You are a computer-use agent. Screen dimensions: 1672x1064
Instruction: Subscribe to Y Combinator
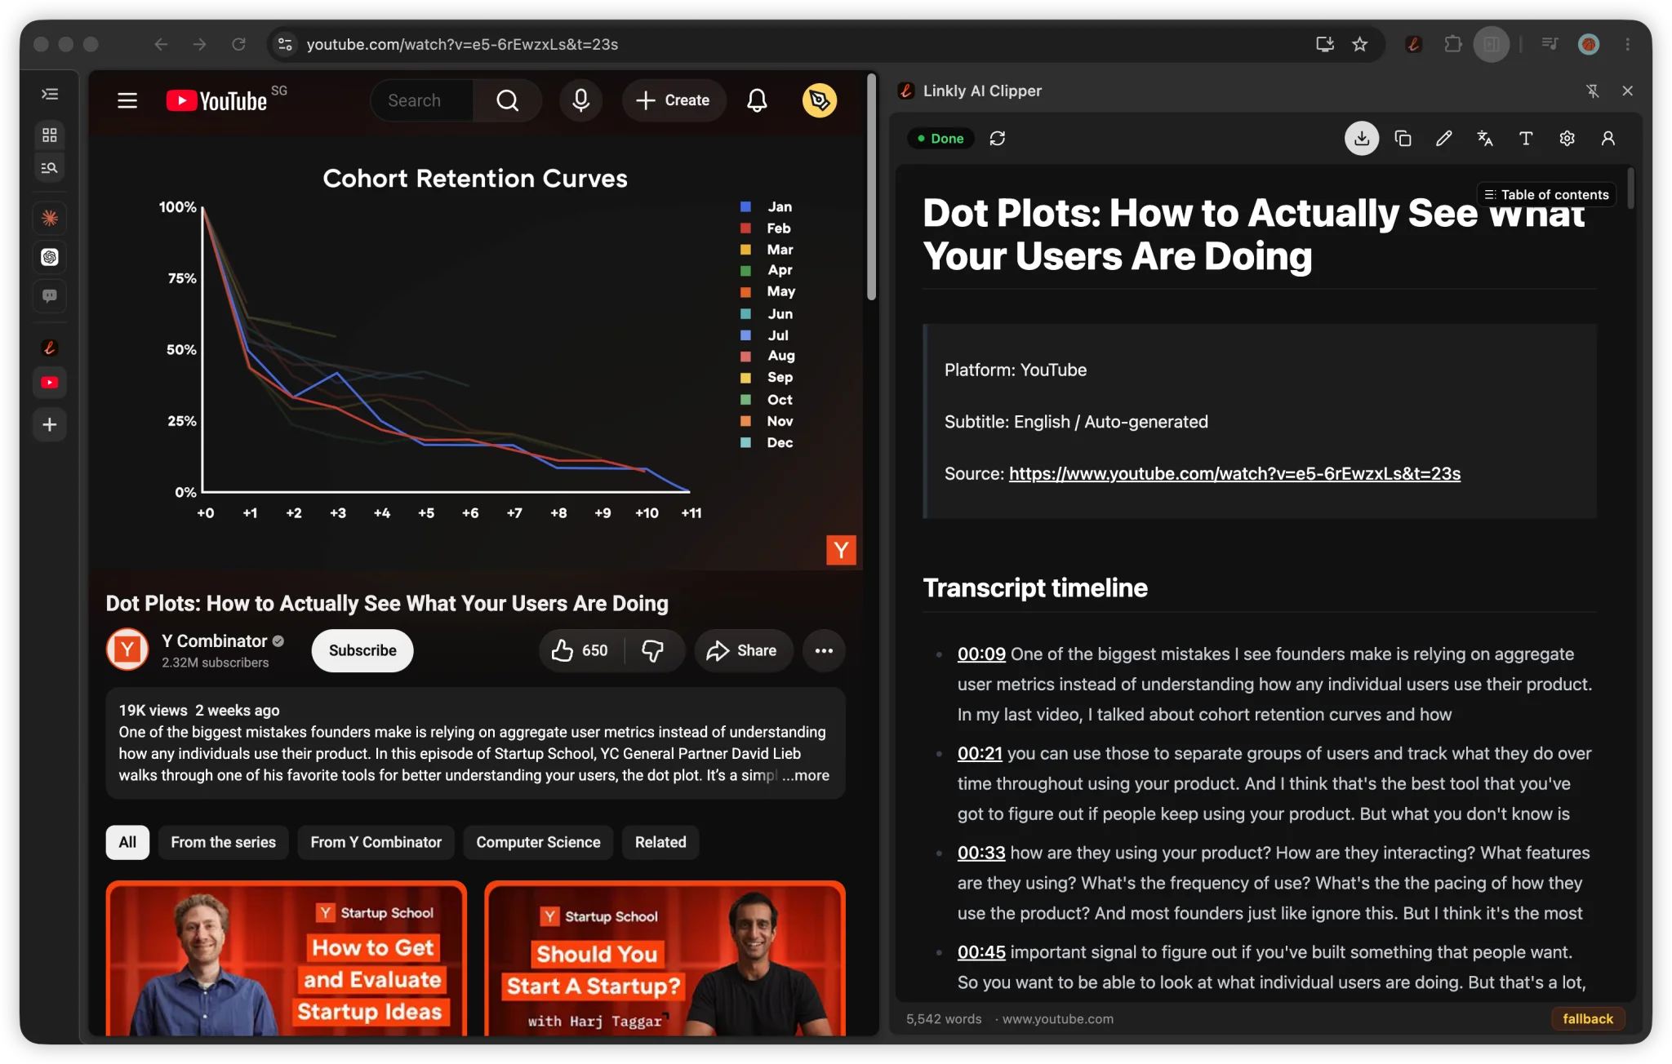tap(362, 650)
